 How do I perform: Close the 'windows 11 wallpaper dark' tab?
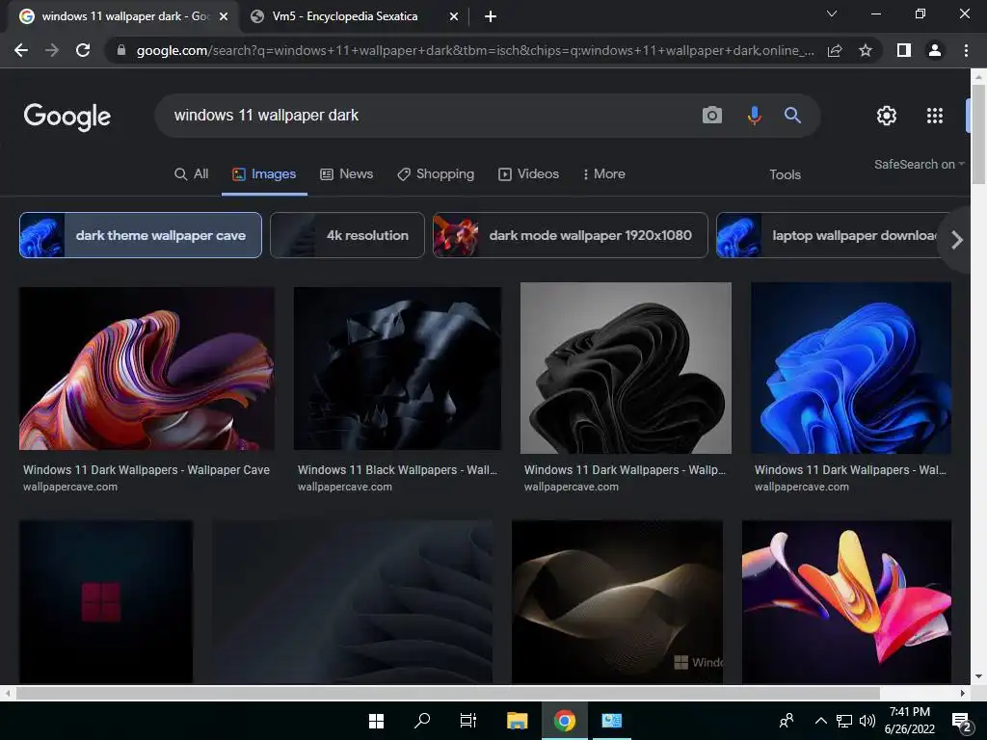point(224,16)
